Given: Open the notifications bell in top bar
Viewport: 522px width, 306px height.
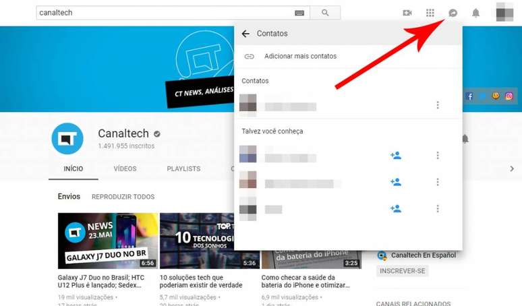Looking at the screenshot, I should point(475,13).
